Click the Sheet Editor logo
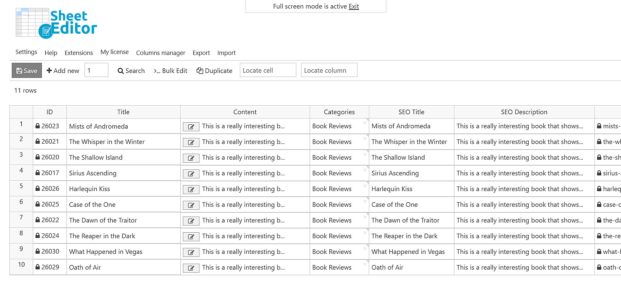Screen dimensions: 621x285 56,23
